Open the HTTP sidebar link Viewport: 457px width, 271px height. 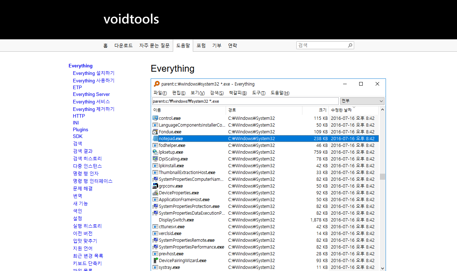click(79, 116)
